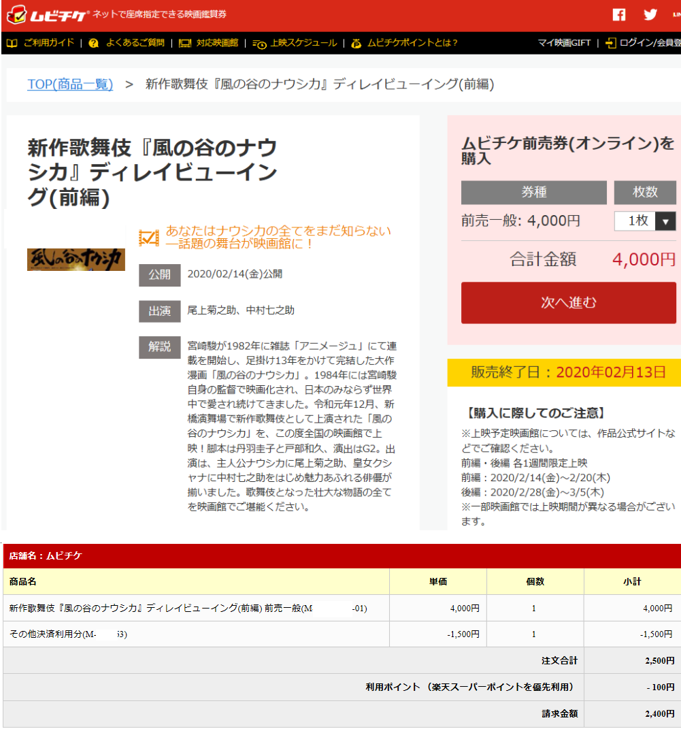Open the マイ映画GIFT menu item
The height and width of the screenshot is (729, 681).
[x=564, y=43]
